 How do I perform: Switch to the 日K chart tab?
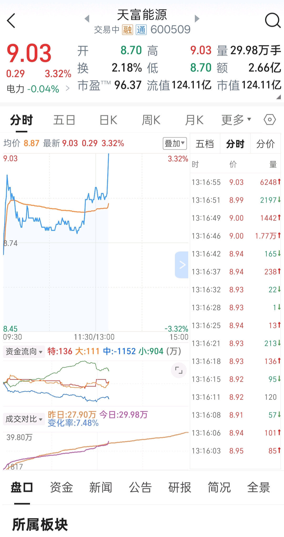(x=108, y=120)
